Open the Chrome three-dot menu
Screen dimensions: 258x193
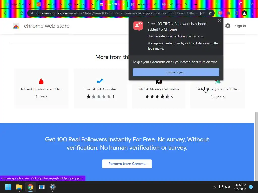coord(252,13)
